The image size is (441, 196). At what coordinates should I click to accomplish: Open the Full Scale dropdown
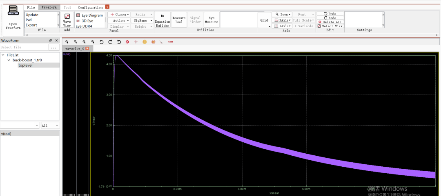[303, 20]
